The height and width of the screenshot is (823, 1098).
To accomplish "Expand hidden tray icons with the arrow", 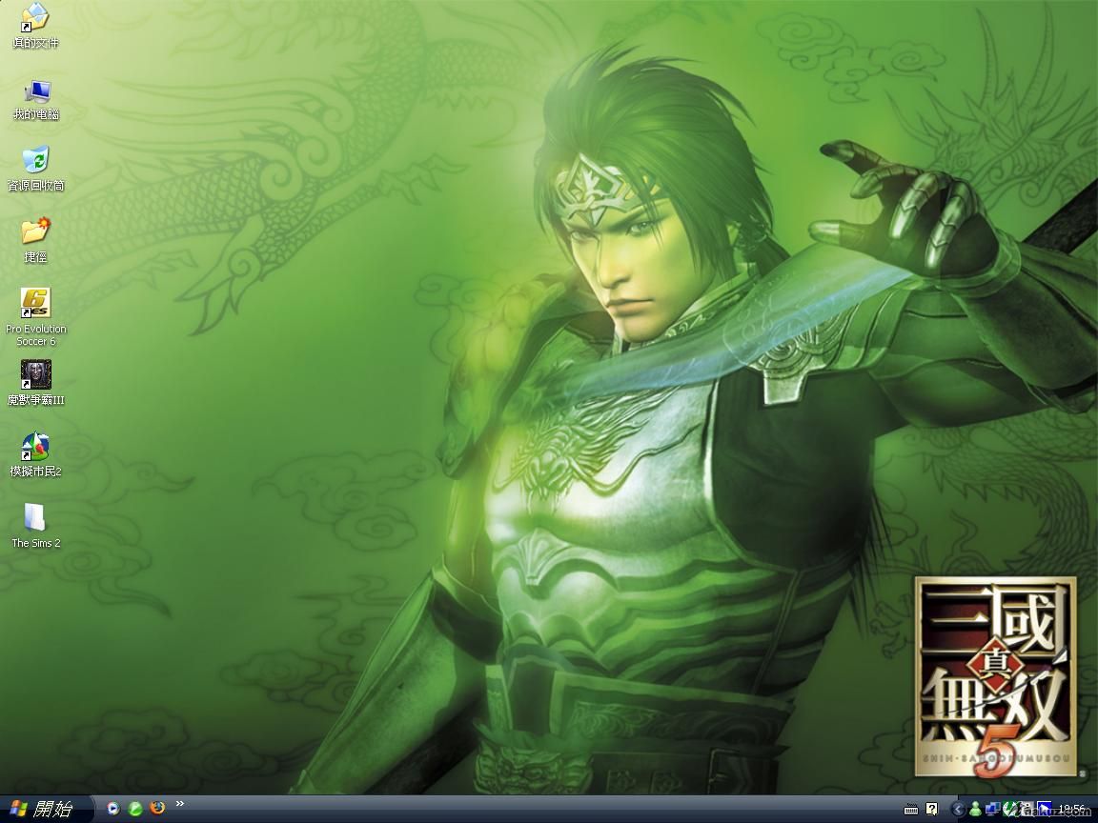I will pyautogui.click(x=958, y=809).
